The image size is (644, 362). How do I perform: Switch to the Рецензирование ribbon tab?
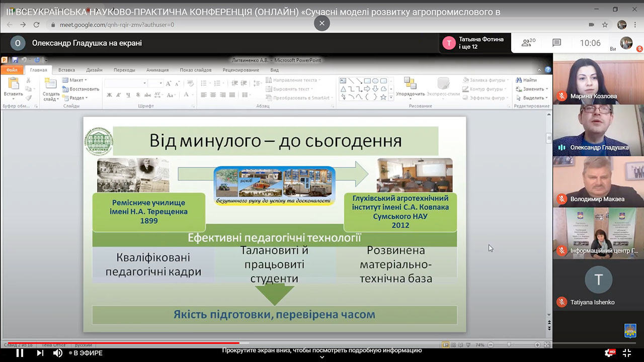click(241, 70)
